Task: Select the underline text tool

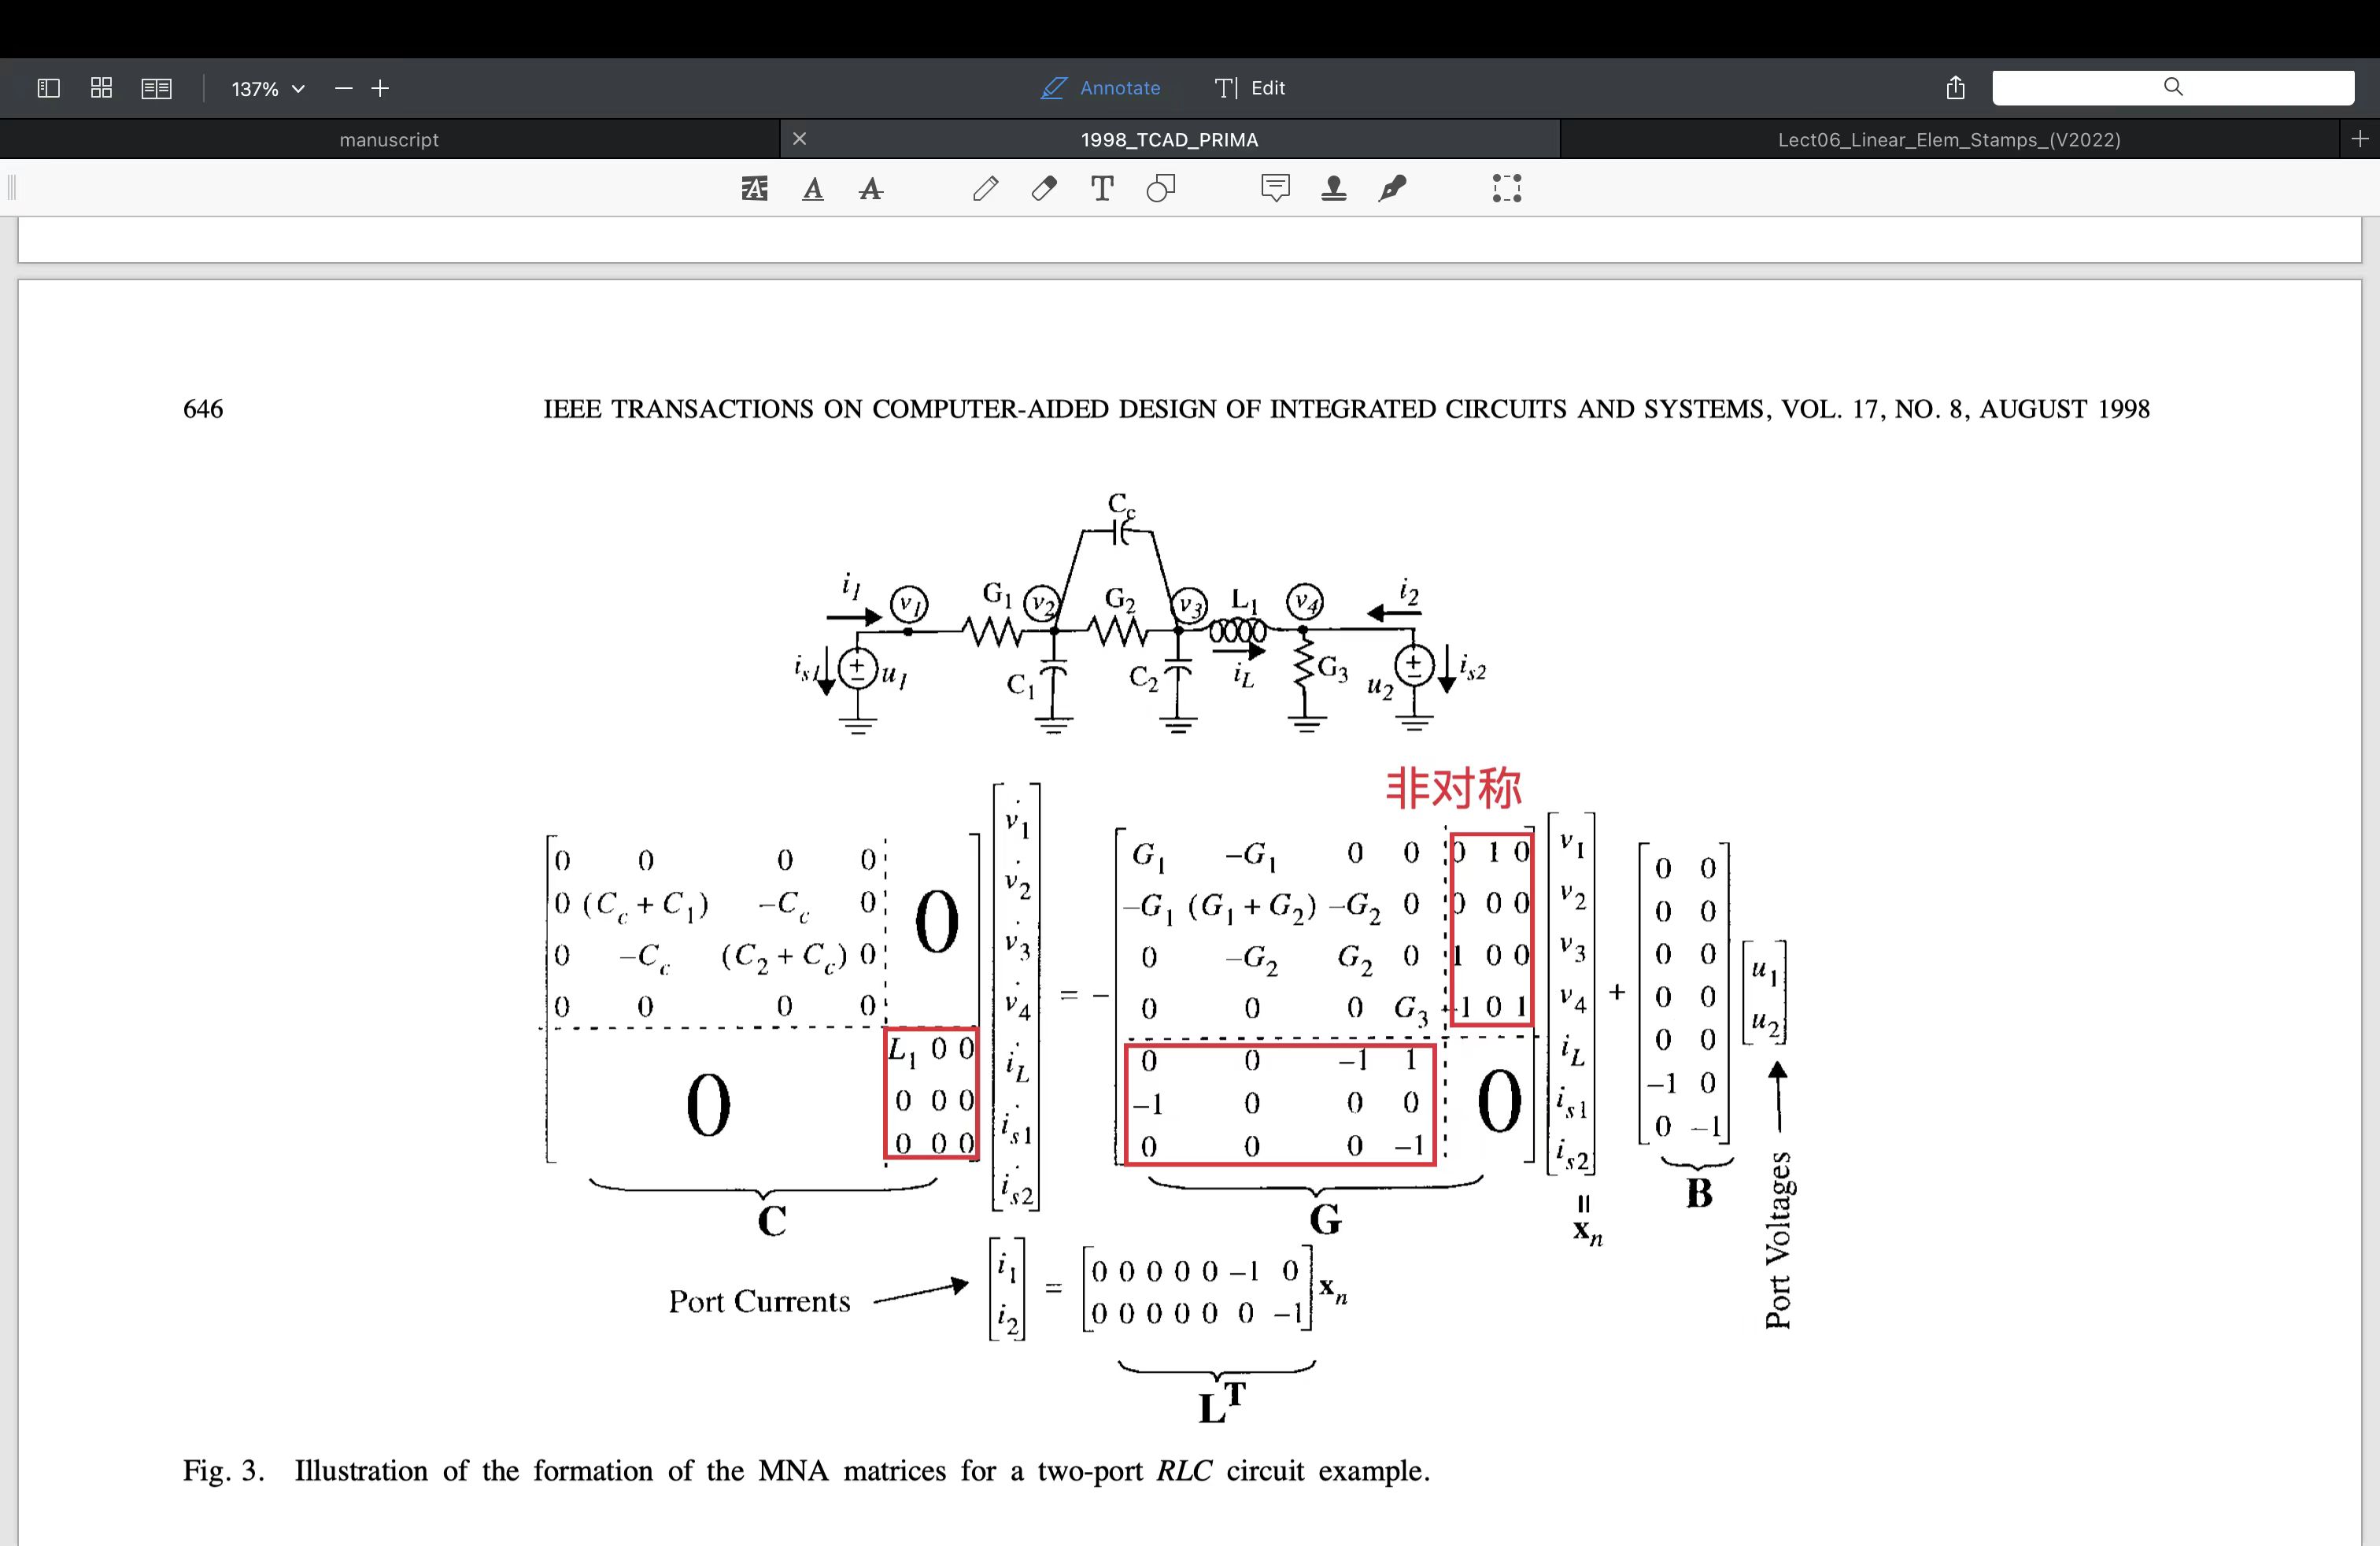Action: point(813,188)
